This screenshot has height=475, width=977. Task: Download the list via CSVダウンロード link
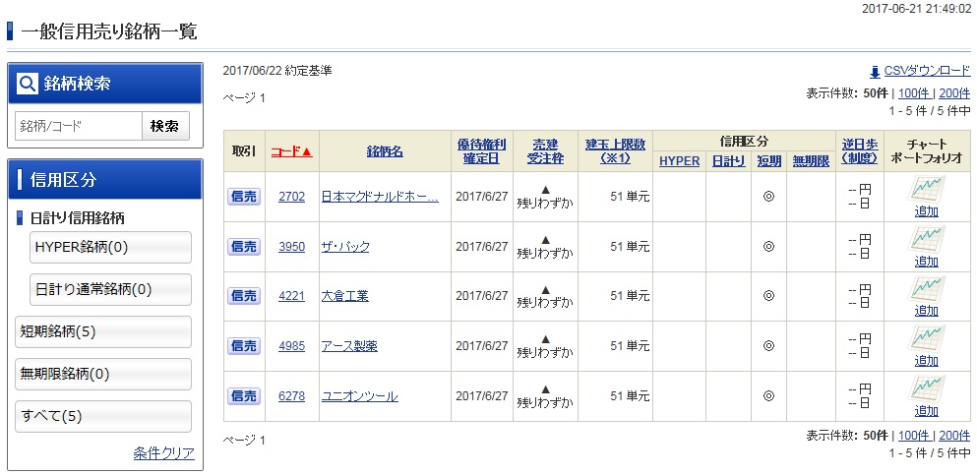(927, 71)
